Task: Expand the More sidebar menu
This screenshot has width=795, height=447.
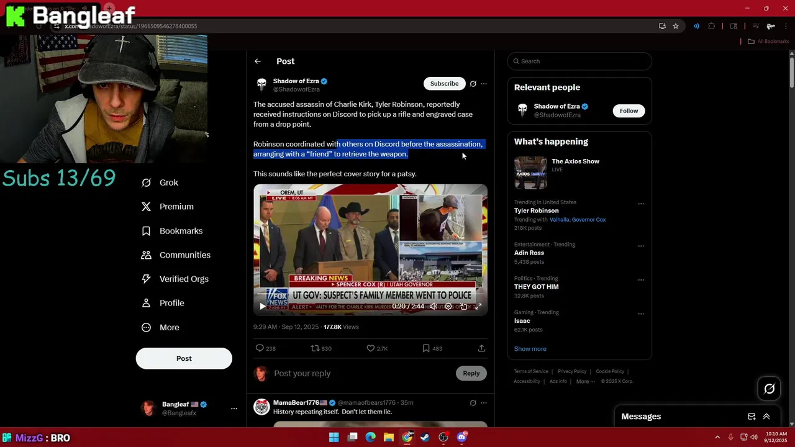Action: [x=160, y=328]
